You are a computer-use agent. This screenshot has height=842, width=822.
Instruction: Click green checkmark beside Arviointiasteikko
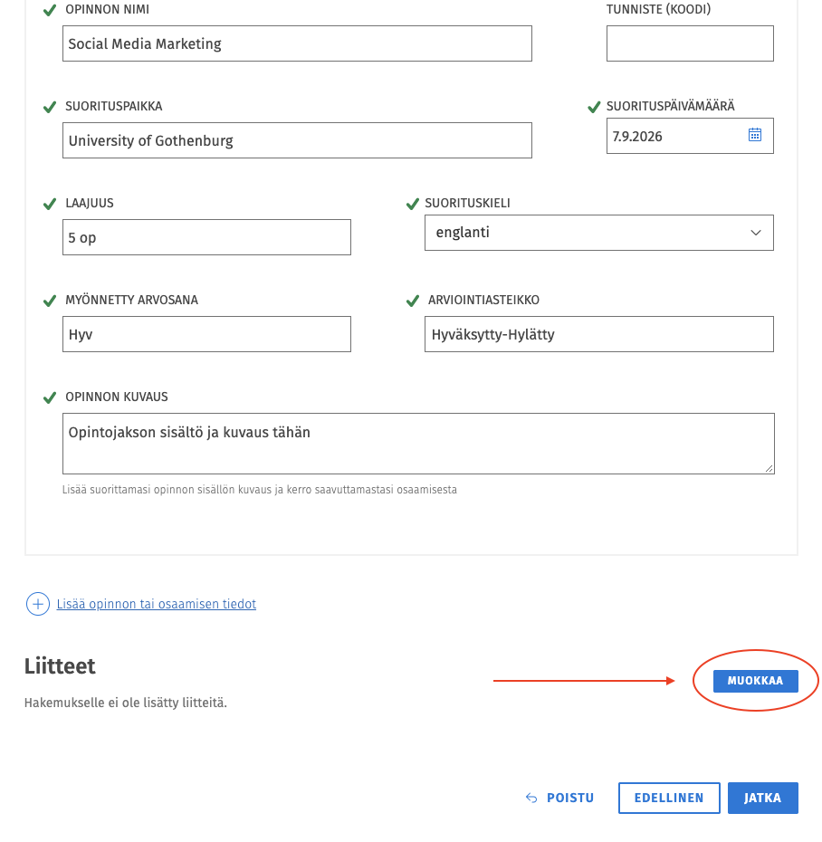click(x=412, y=301)
